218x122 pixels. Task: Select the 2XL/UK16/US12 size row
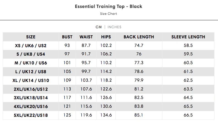[31, 89]
